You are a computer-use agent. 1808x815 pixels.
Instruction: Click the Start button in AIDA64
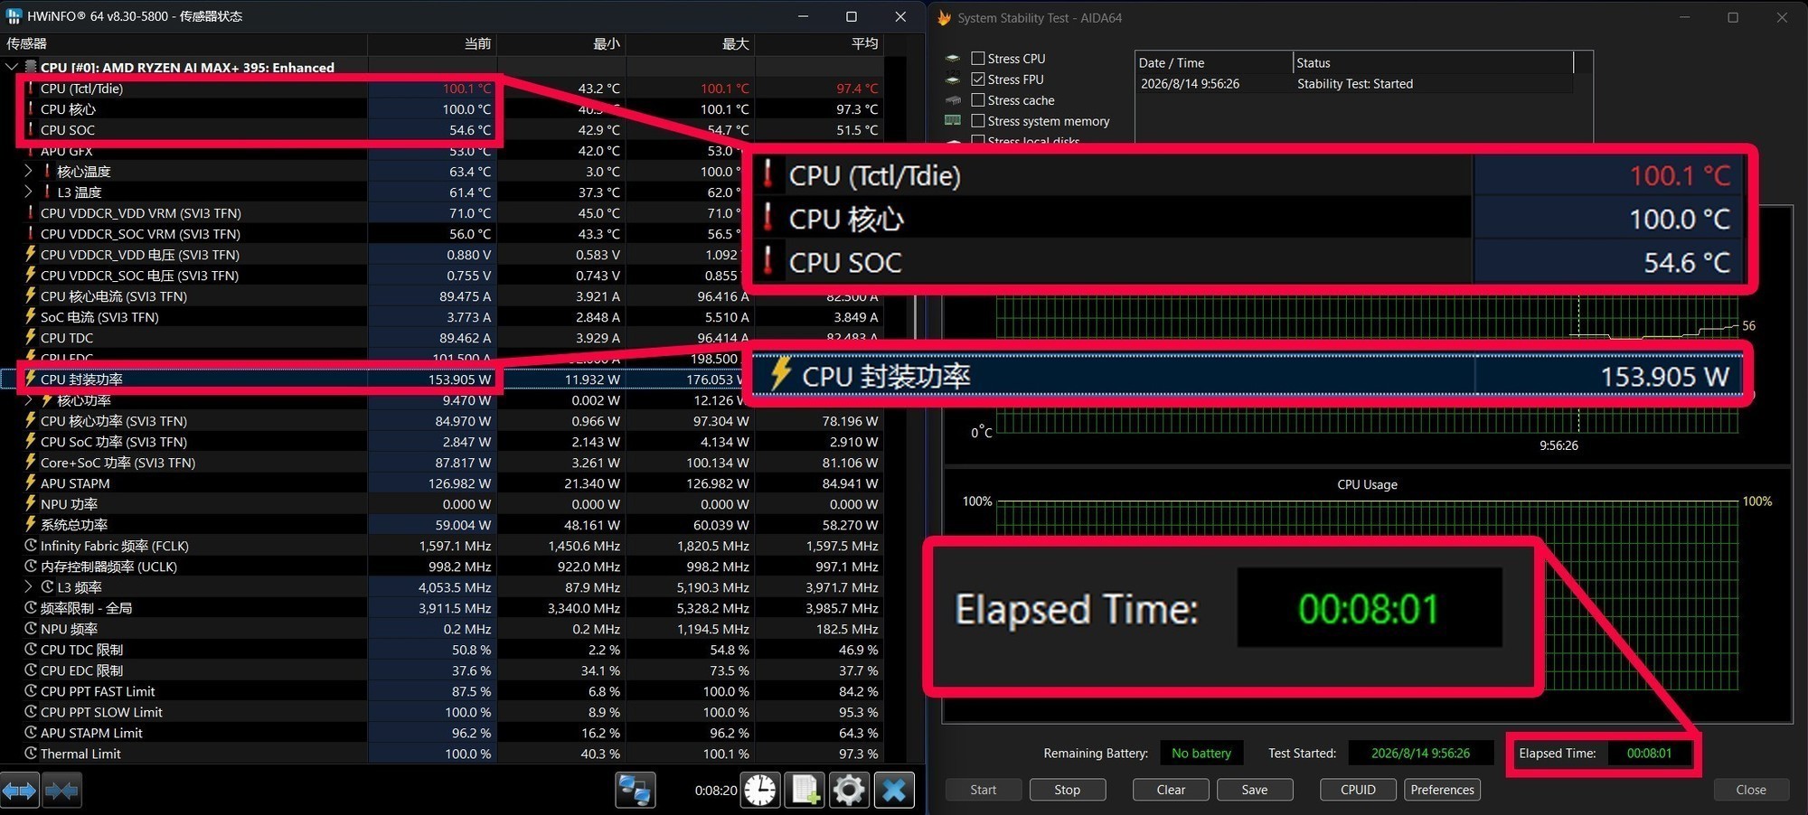(984, 790)
